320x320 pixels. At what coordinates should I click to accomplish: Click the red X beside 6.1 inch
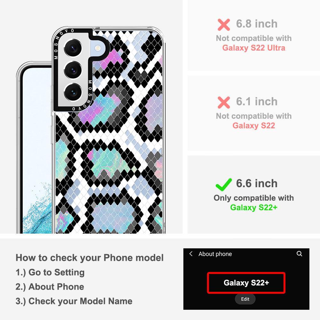click(224, 102)
